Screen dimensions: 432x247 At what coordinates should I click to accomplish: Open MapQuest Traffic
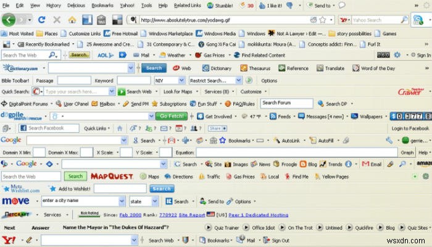209,177
